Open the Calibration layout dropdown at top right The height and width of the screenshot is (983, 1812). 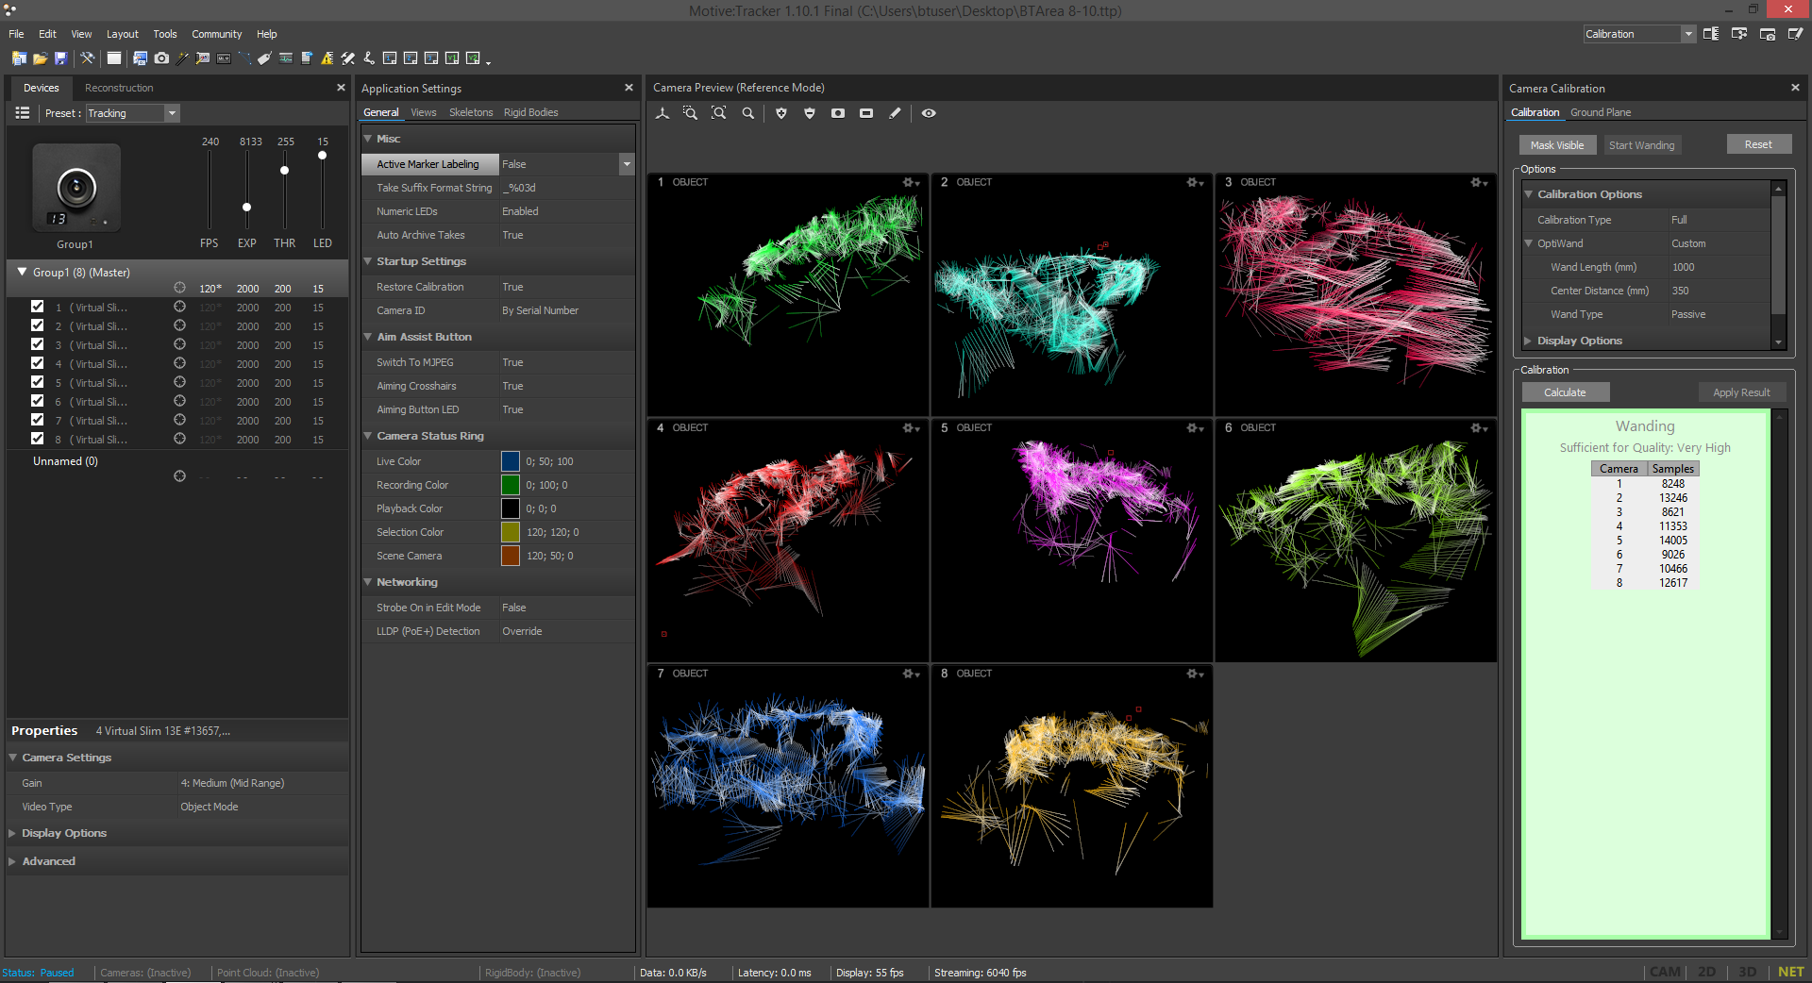click(x=1687, y=34)
